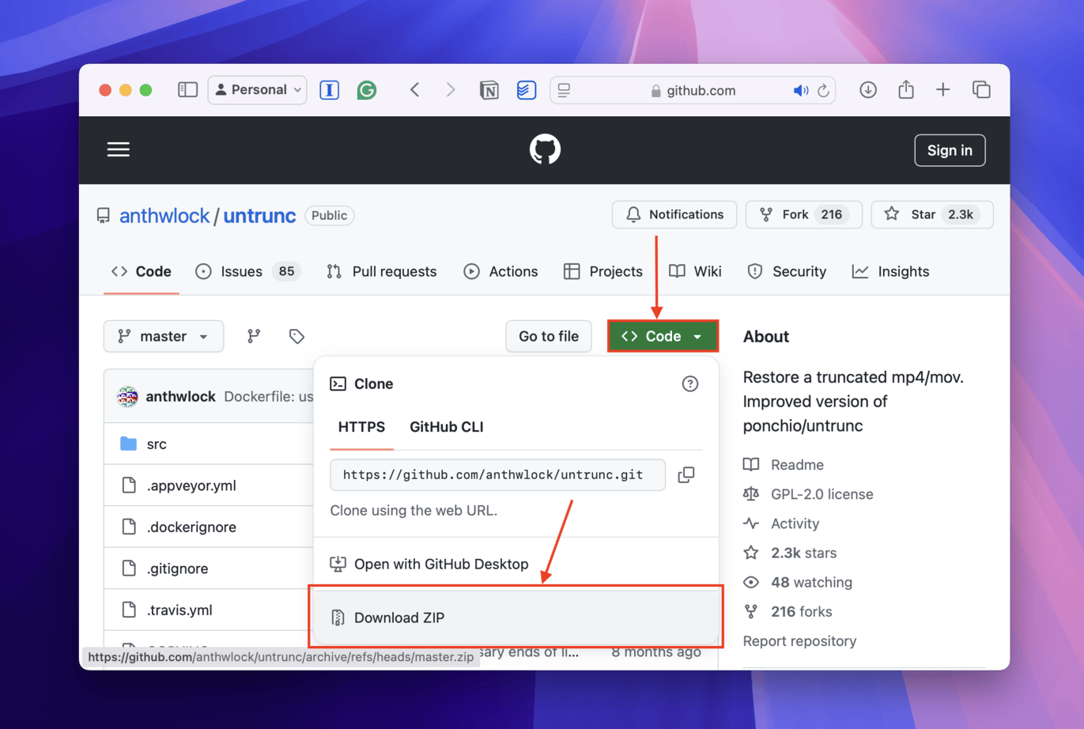Viewport: 1084px width, 729px height.
Task: Mute tab audio via the speaker icon
Action: [x=800, y=90]
